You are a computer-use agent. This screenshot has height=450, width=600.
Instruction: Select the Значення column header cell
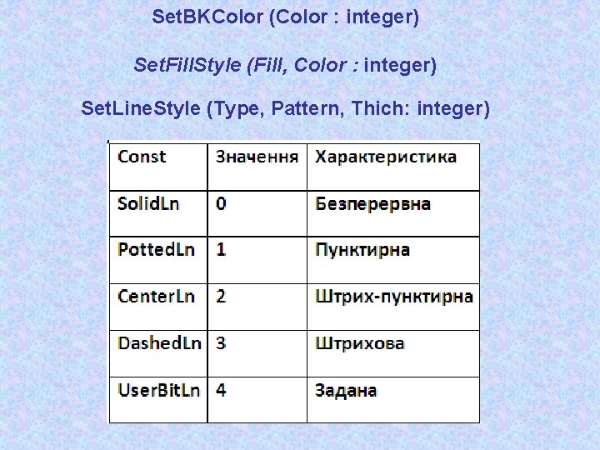(257, 167)
